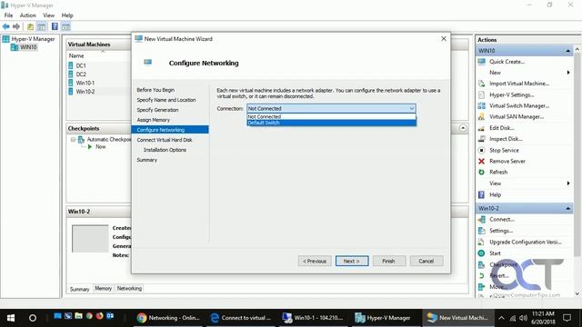Choose Not Connected in Connection list
Screen dimensions: 582x327
[331, 116]
